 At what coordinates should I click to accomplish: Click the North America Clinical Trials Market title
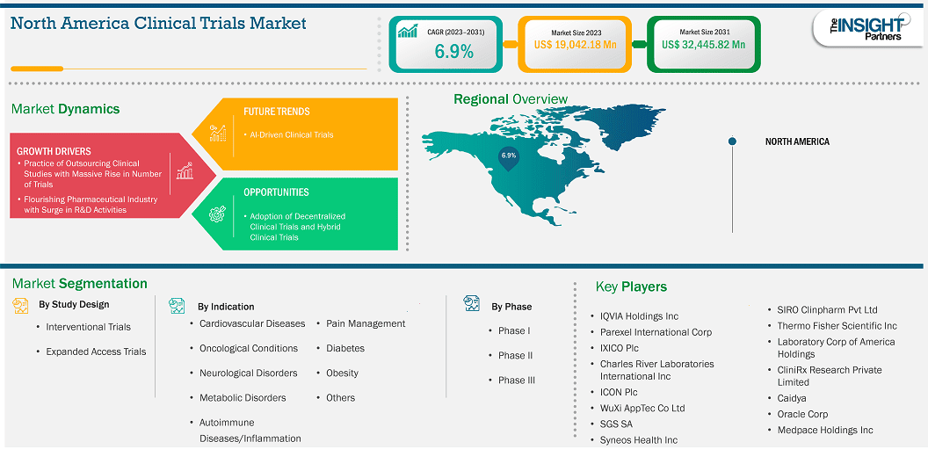point(158,24)
